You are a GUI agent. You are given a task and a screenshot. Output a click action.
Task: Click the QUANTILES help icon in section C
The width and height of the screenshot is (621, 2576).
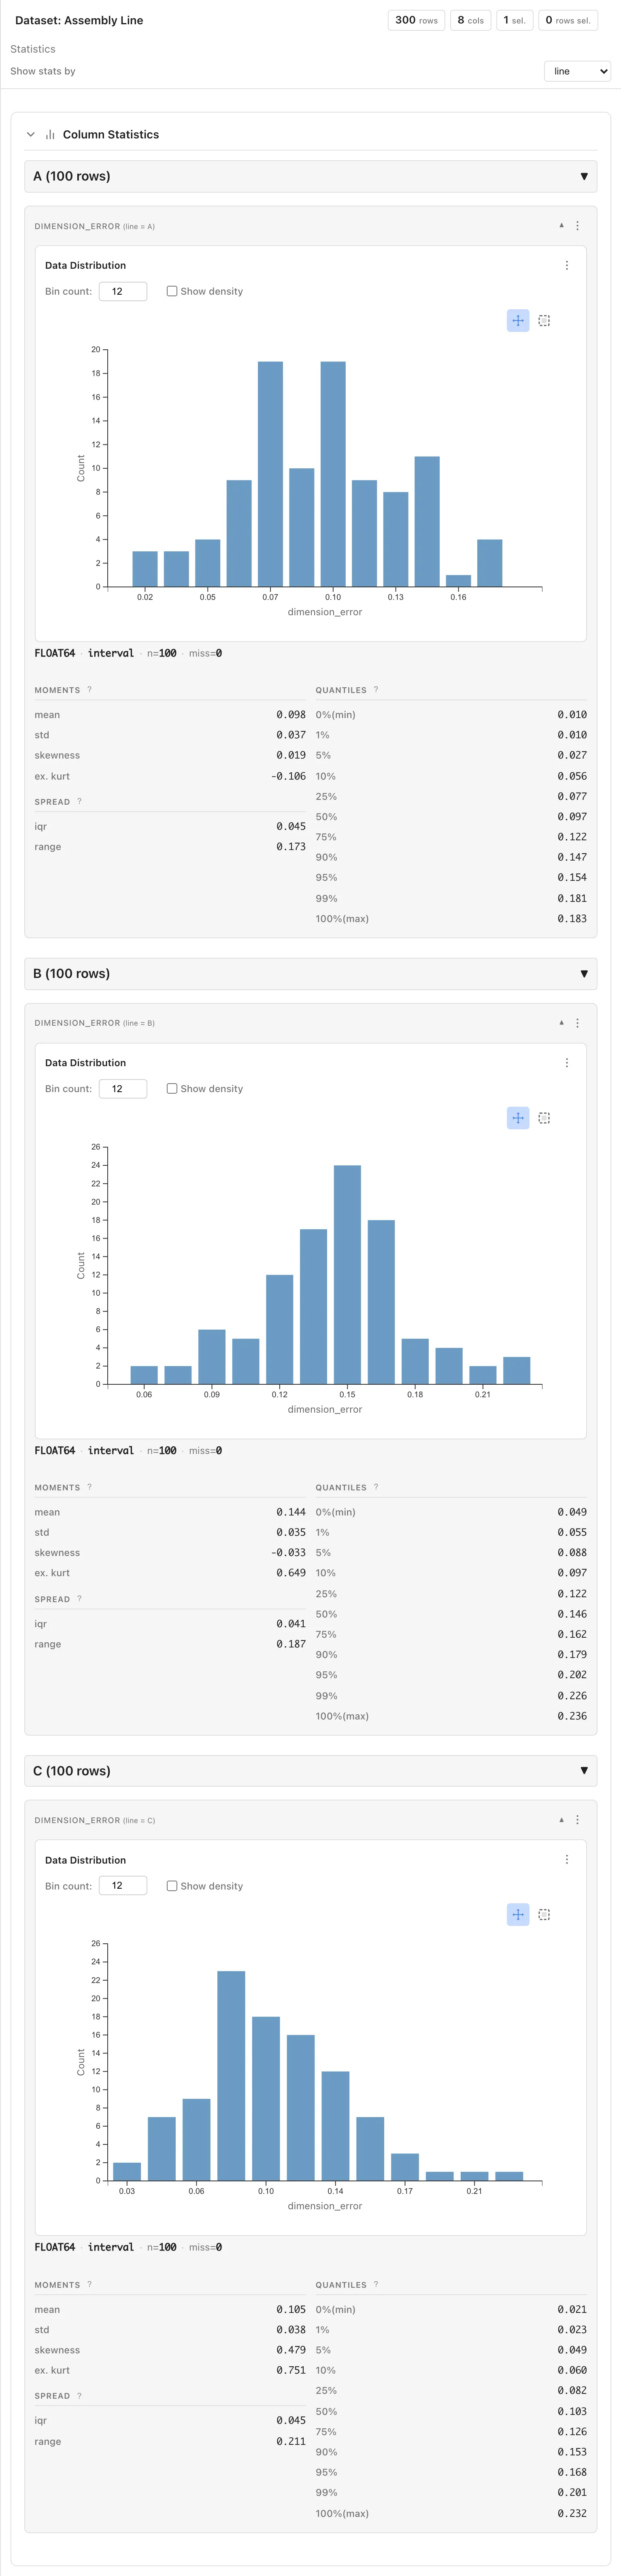point(376,2284)
